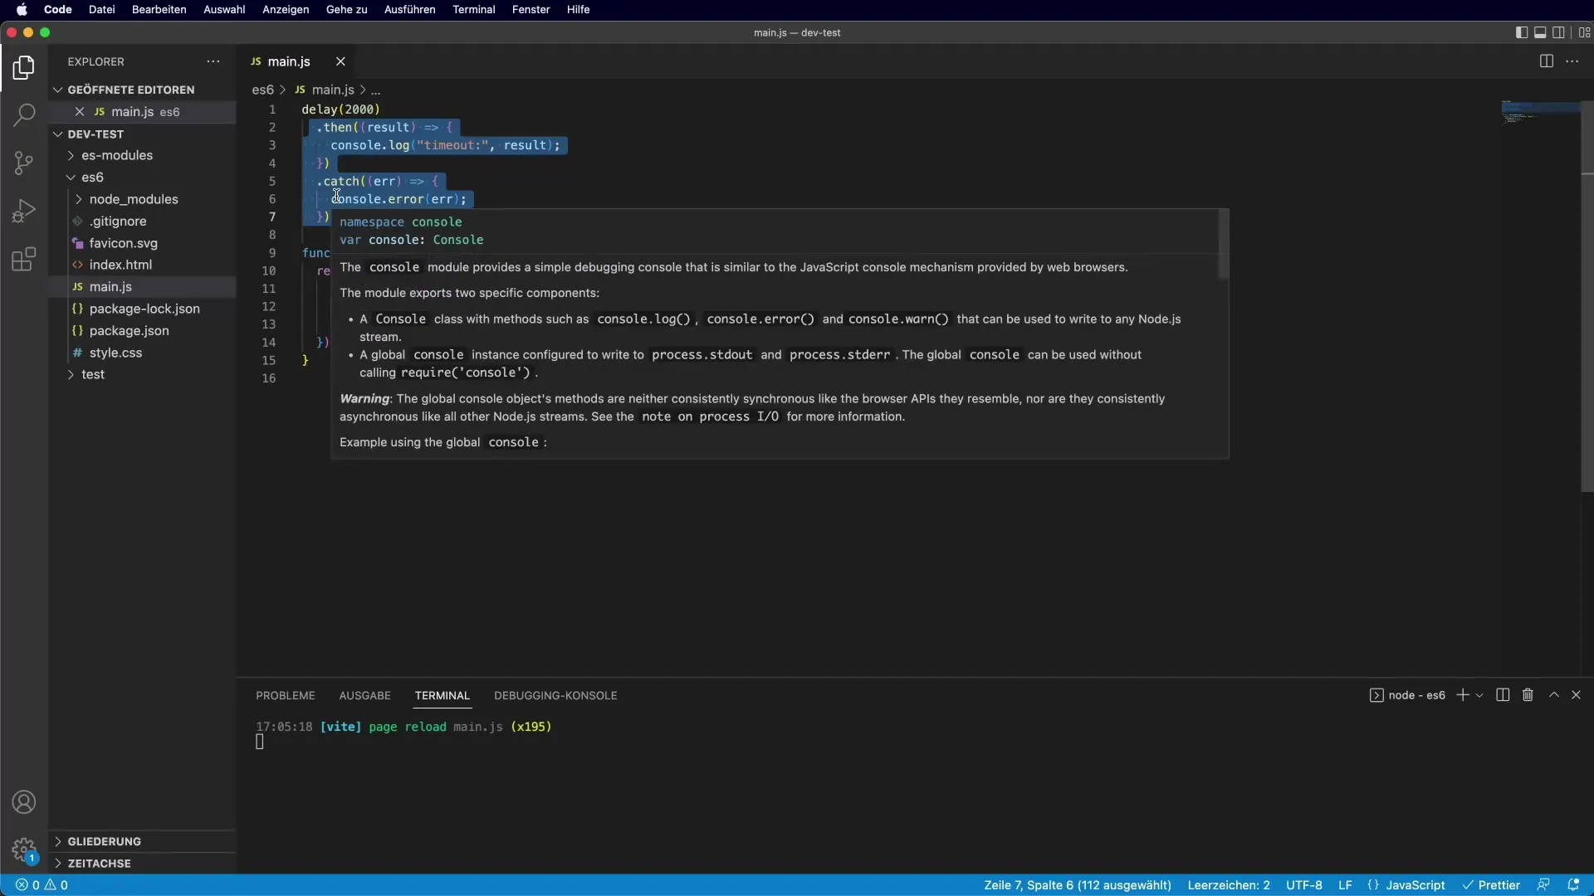Collapse the GEÖFFNETE EDITOREN section
The width and height of the screenshot is (1594, 896).
(x=142, y=90)
